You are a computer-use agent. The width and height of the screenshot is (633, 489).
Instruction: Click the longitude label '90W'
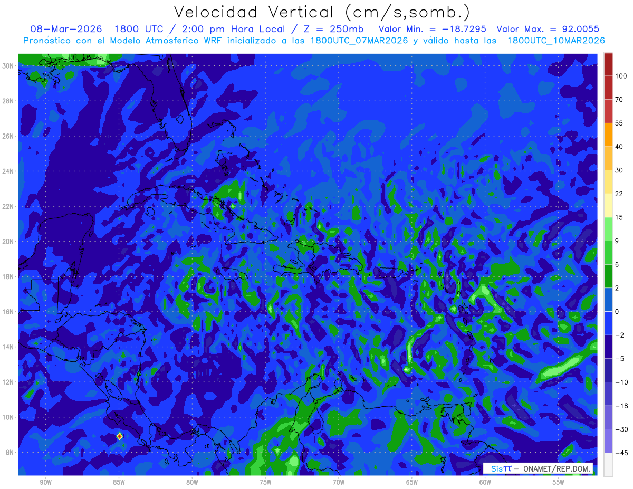(x=46, y=482)
